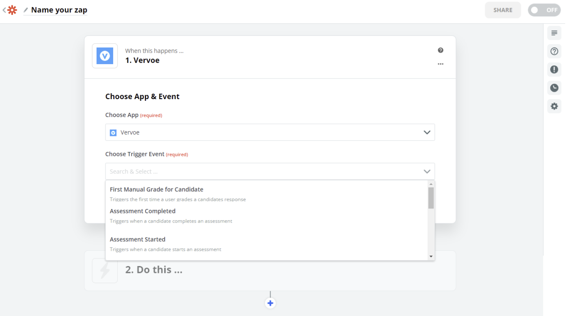Open the zap description notes icon
The width and height of the screenshot is (568, 316).
554,33
